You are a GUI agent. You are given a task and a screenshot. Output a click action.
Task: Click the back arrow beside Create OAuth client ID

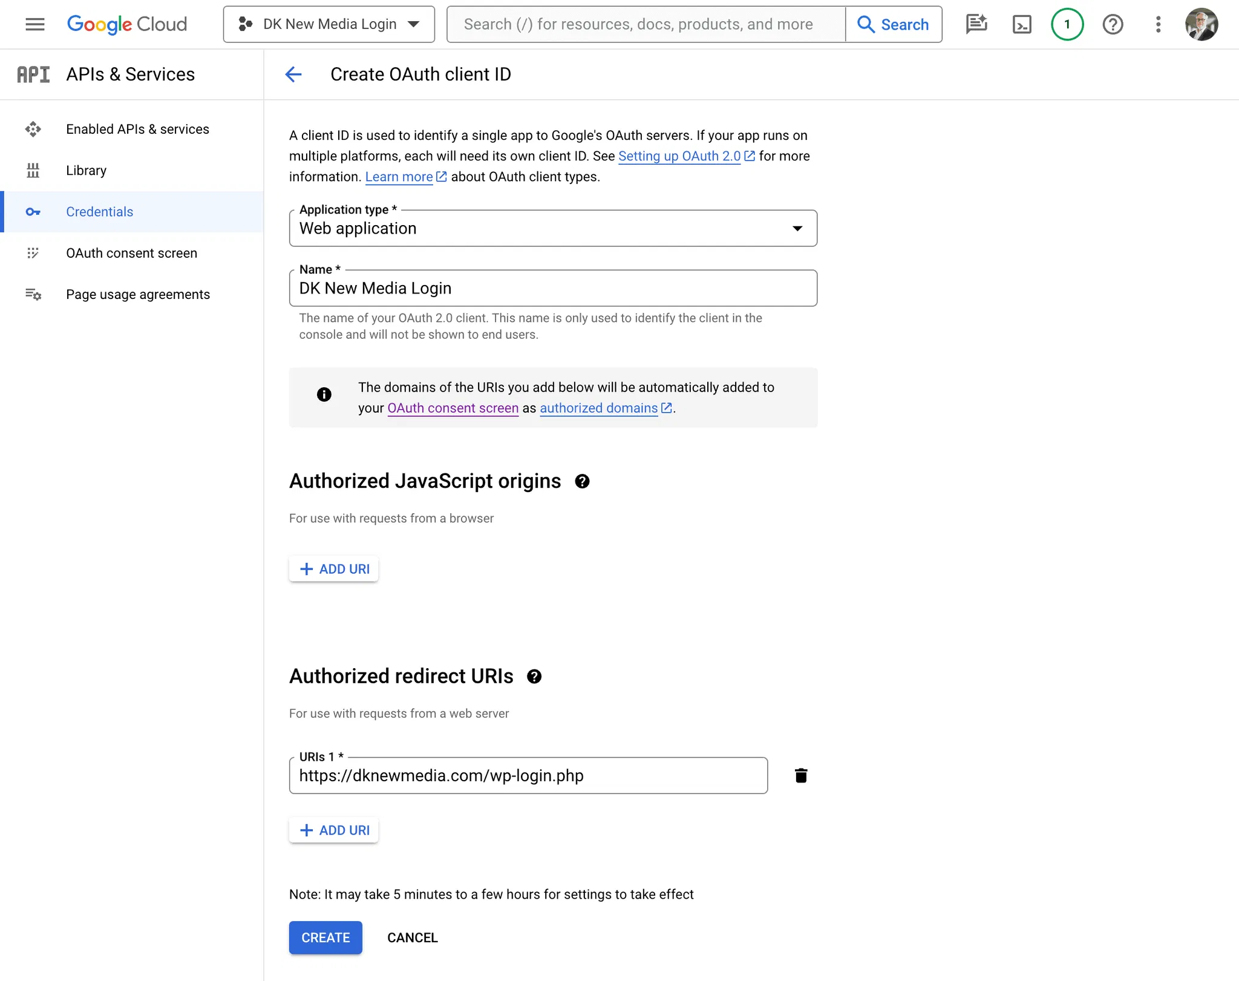[x=293, y=74]
